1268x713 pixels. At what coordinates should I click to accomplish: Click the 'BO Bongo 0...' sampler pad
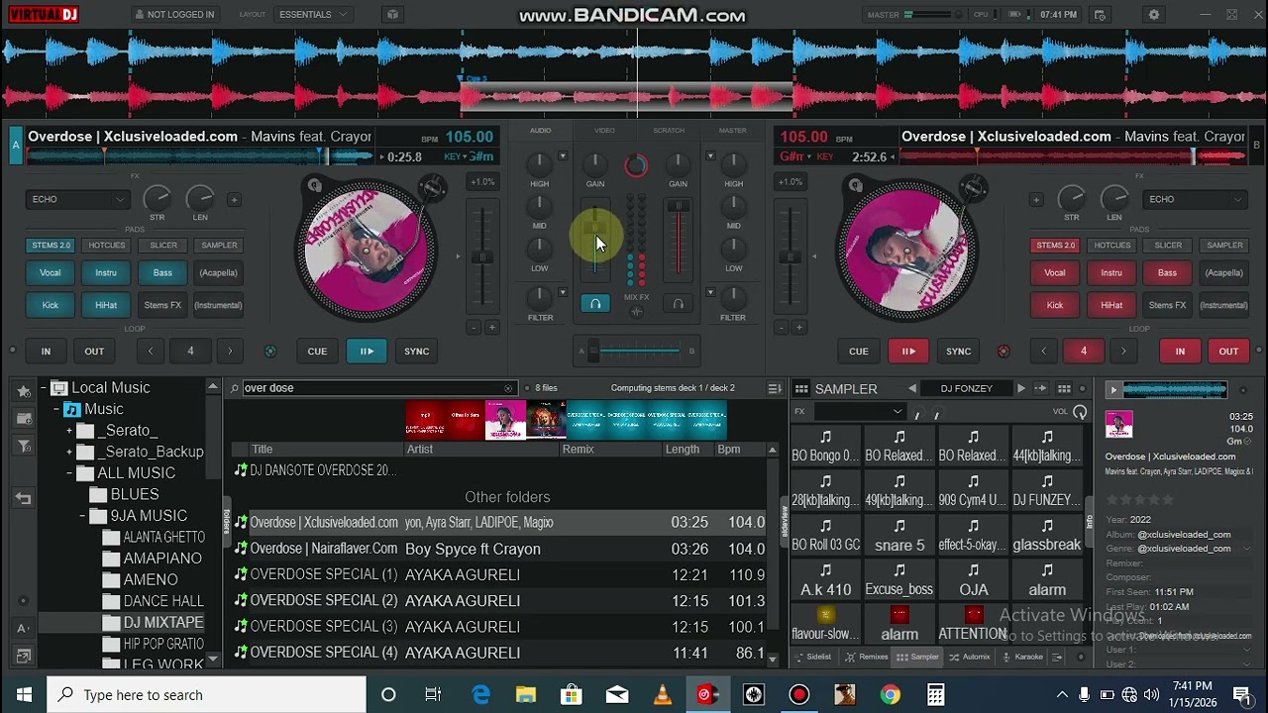(x=825, y=446)
